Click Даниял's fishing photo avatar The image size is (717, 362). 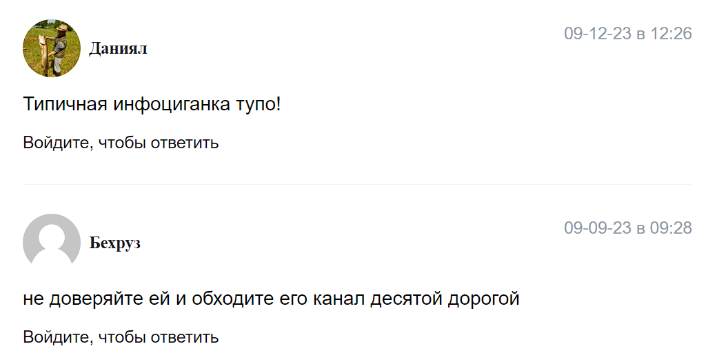(52, 48)
